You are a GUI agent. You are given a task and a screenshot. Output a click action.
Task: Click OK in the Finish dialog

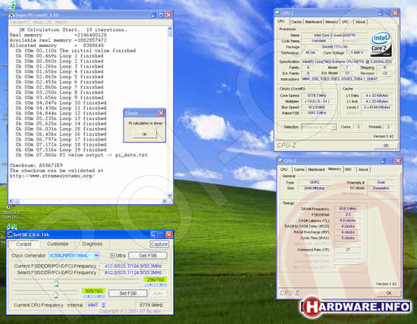tap(144, 134)
